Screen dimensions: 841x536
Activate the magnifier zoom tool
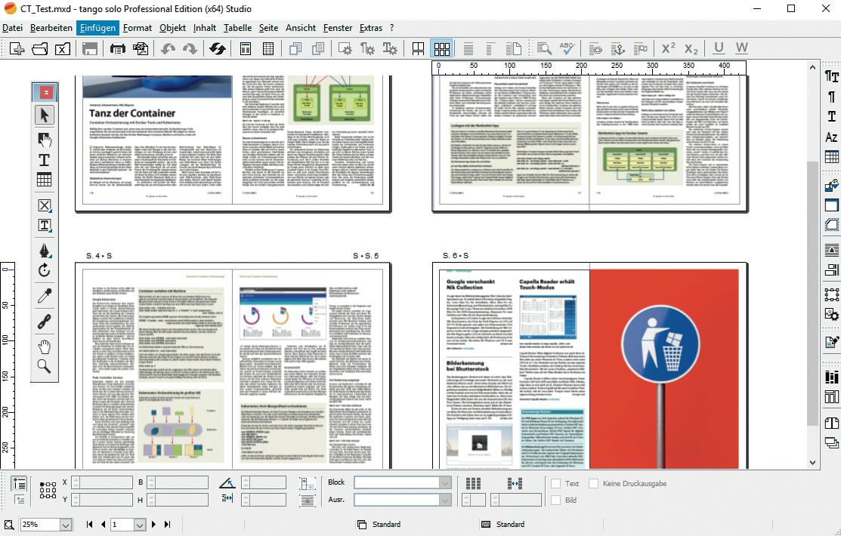tap(45, 367)
